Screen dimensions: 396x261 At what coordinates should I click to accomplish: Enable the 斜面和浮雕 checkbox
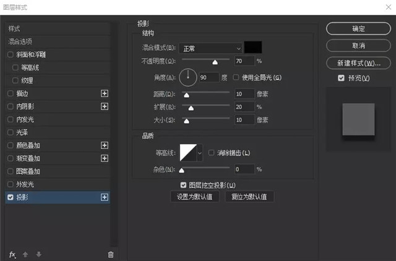tap(11, 54)
